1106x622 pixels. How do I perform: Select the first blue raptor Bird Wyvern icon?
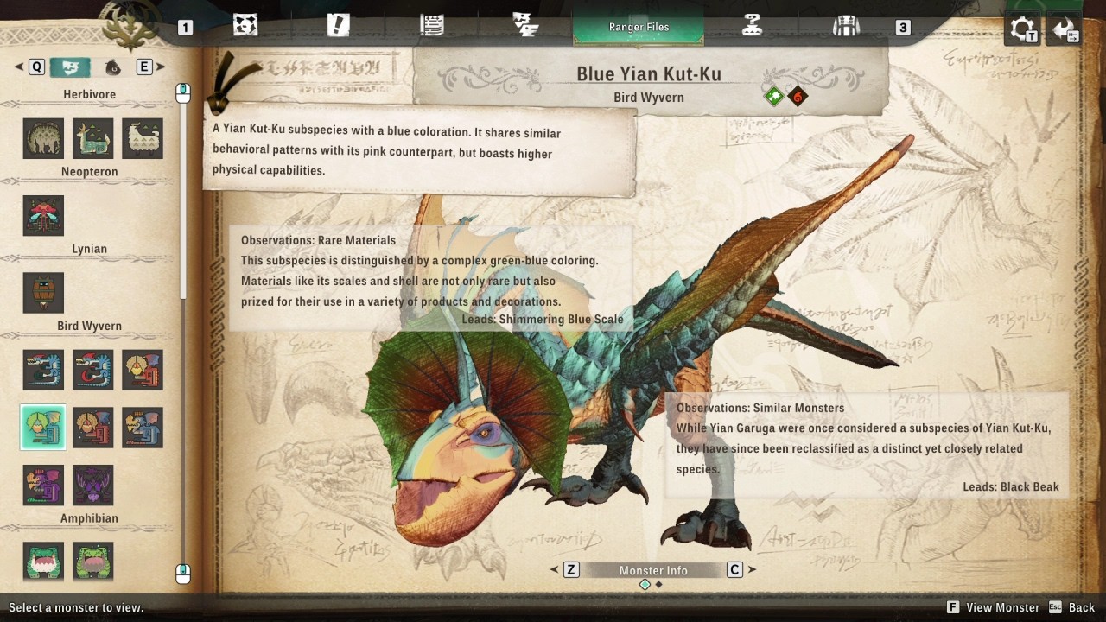[x=43, y=370]
